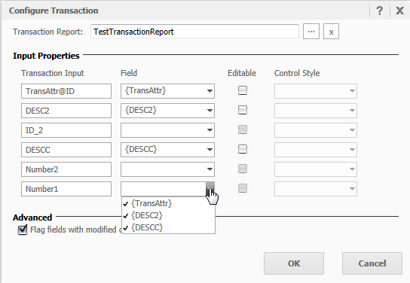Close the Configure Transaction dialog

tap(399, 11)
